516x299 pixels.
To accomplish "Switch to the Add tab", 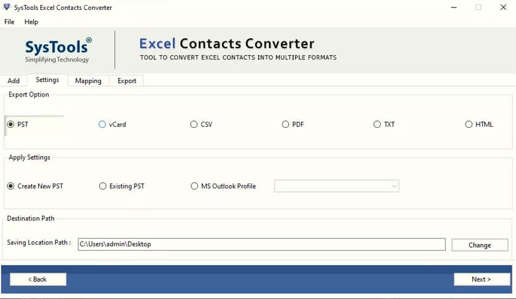I will click(x=14, y=81).
